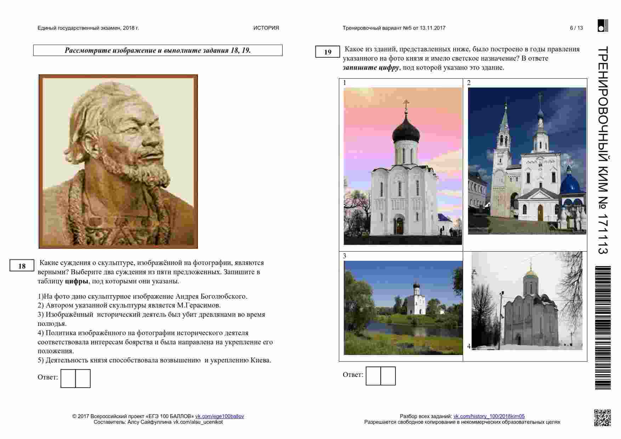The width and height of the screenshot is (621, 439).
Task: Click the task number 19 box
Action: pyautogui.click(x=327, y=52)
